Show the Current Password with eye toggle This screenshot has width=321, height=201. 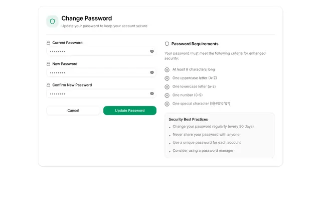(152, 51)
